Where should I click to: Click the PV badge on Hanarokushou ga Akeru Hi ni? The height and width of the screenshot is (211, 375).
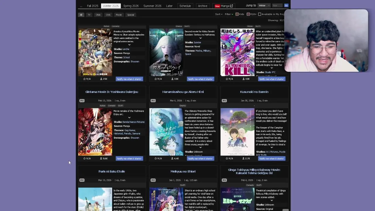click(153, 101)
